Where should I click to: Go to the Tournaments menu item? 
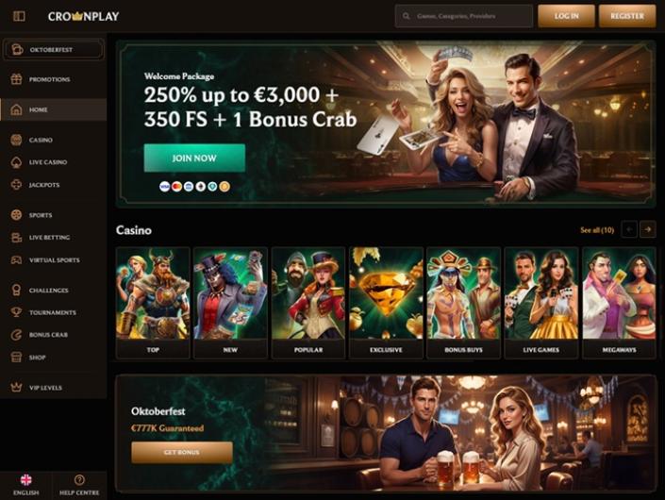point(54,312)
